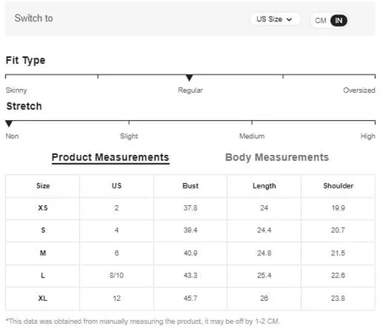
Task: Select the XL size row
Action: coord(190,299)
